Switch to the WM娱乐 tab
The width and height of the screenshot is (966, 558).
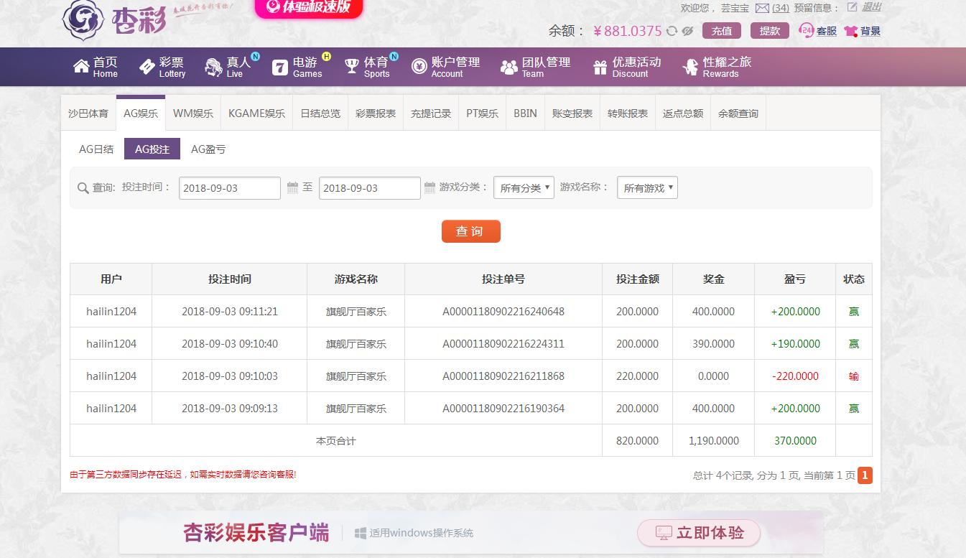tap(192, 112)
